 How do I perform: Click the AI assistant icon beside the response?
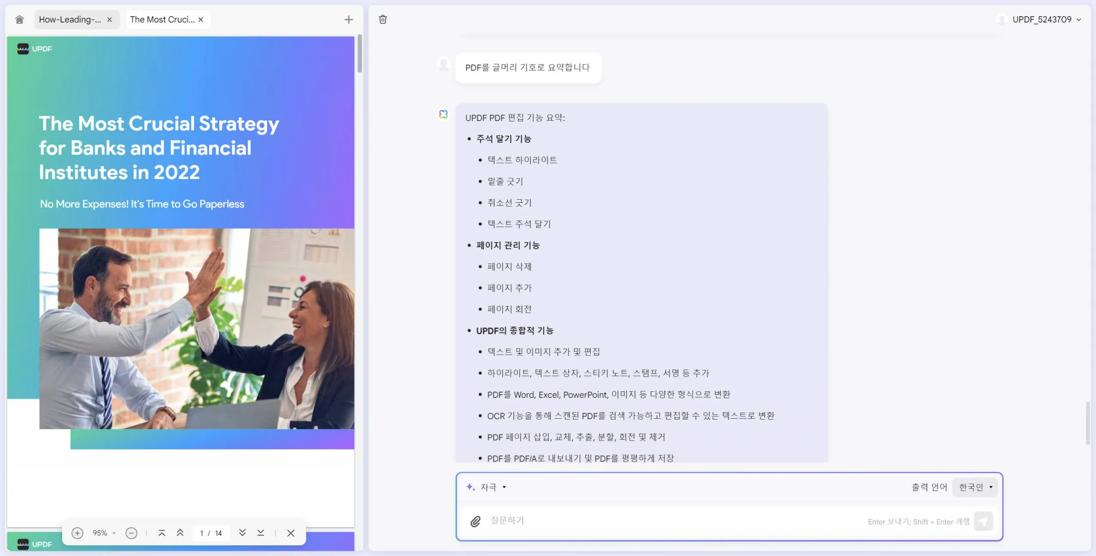[443, 114]
